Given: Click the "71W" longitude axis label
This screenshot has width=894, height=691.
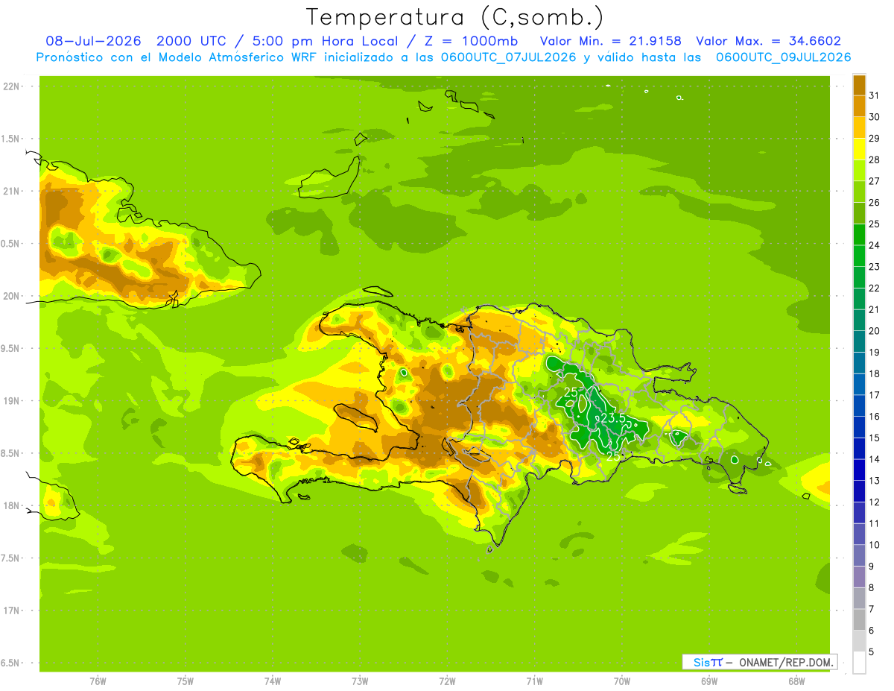Looking at the screenshot, I should pyautogui.click(x=534, y=681).
